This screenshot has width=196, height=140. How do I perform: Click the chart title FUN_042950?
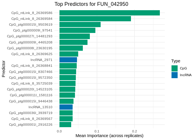[x=91, y=4]
